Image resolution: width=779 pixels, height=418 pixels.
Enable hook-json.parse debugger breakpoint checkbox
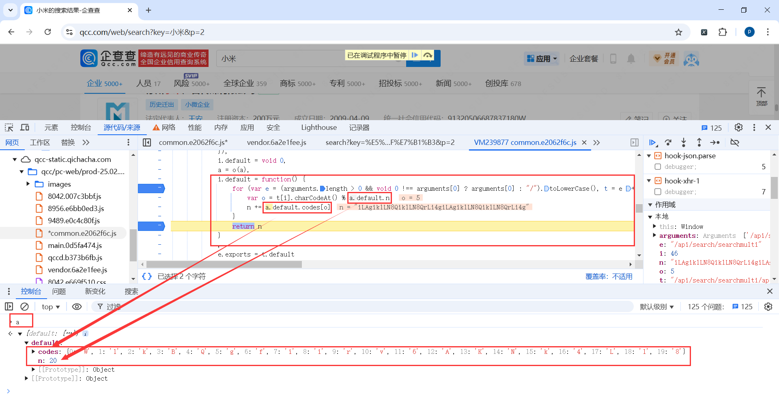pyautogui.click(x=658, y=167)
